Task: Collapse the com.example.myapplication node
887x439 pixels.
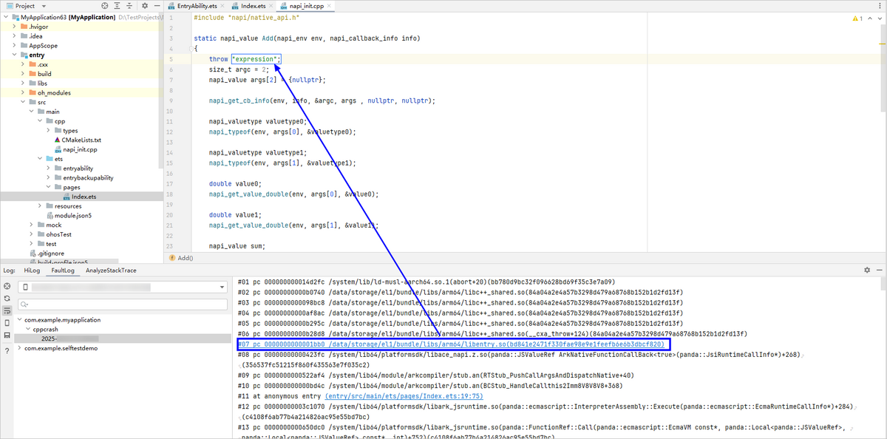Action: pos(19,320)
